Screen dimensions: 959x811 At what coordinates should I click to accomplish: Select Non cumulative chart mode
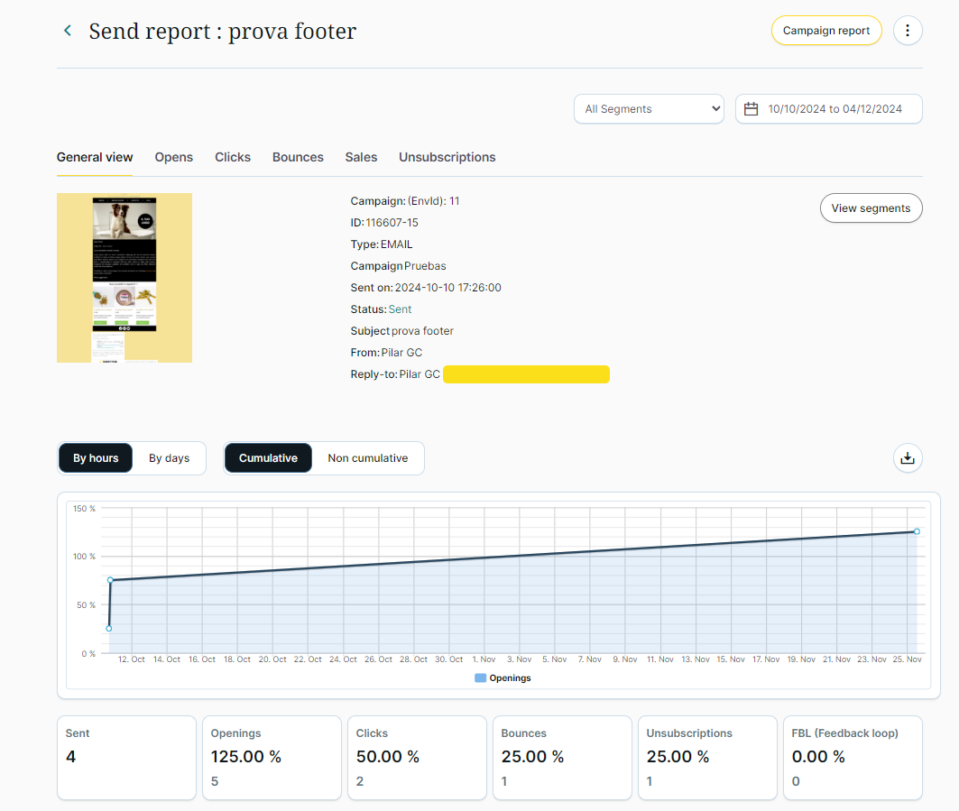[x=367, y=458]
